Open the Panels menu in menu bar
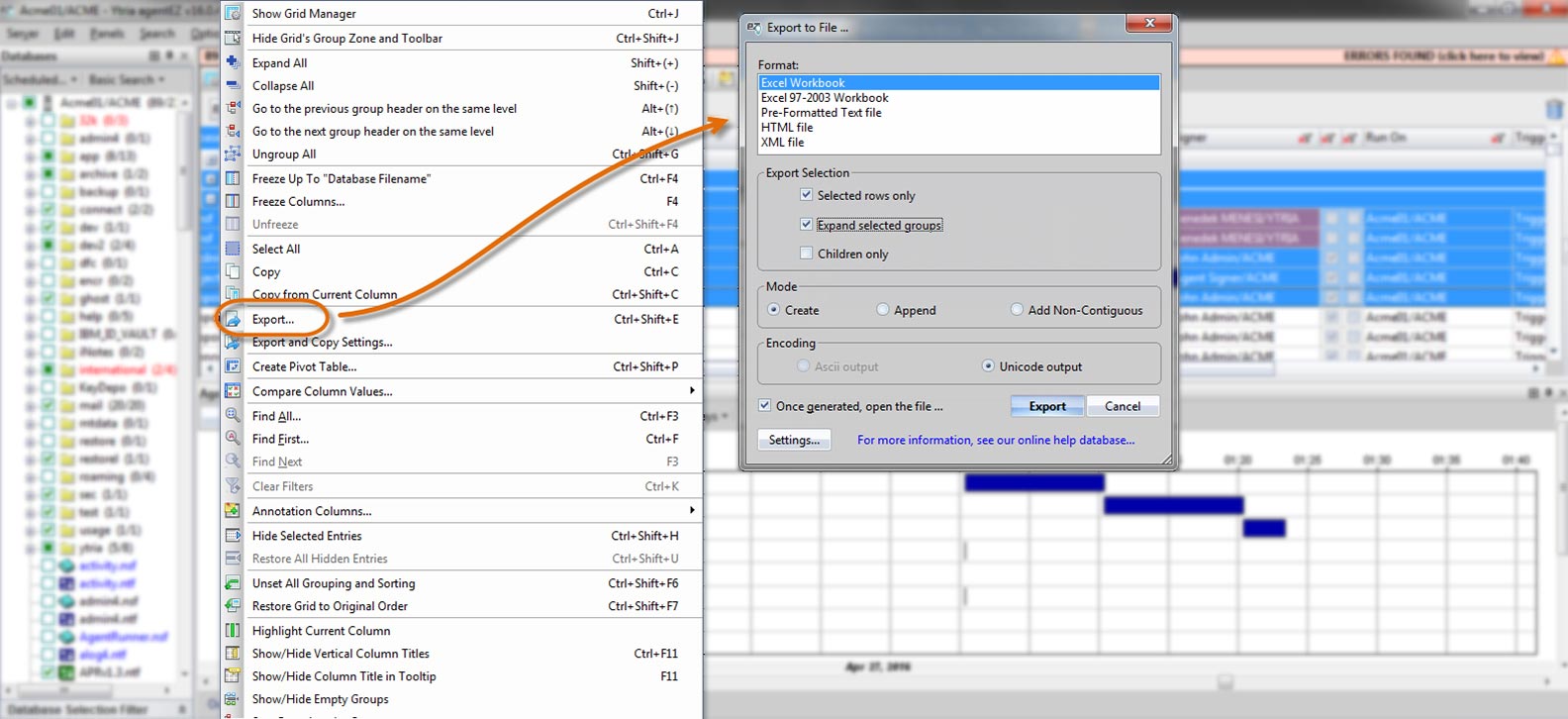Viewport: 1568px width, 719px height. click(107, 34)
